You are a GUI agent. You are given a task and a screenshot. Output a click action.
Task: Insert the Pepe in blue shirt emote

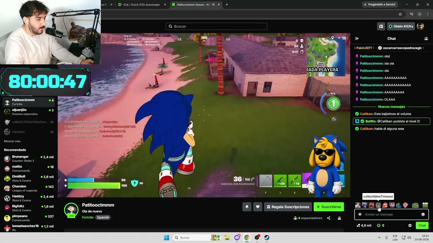coord(398,205)
